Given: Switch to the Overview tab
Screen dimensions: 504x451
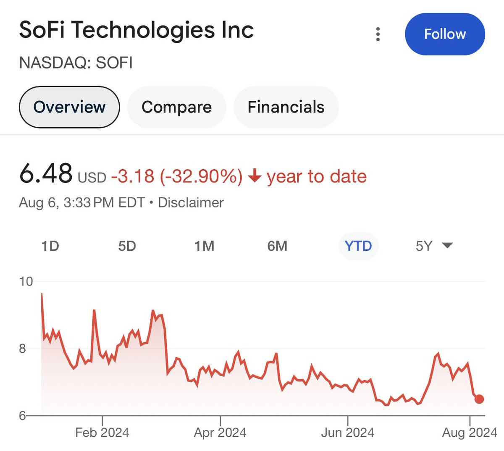Looking at the screenshot, I should pyautogui.click(x=69, y=107).
